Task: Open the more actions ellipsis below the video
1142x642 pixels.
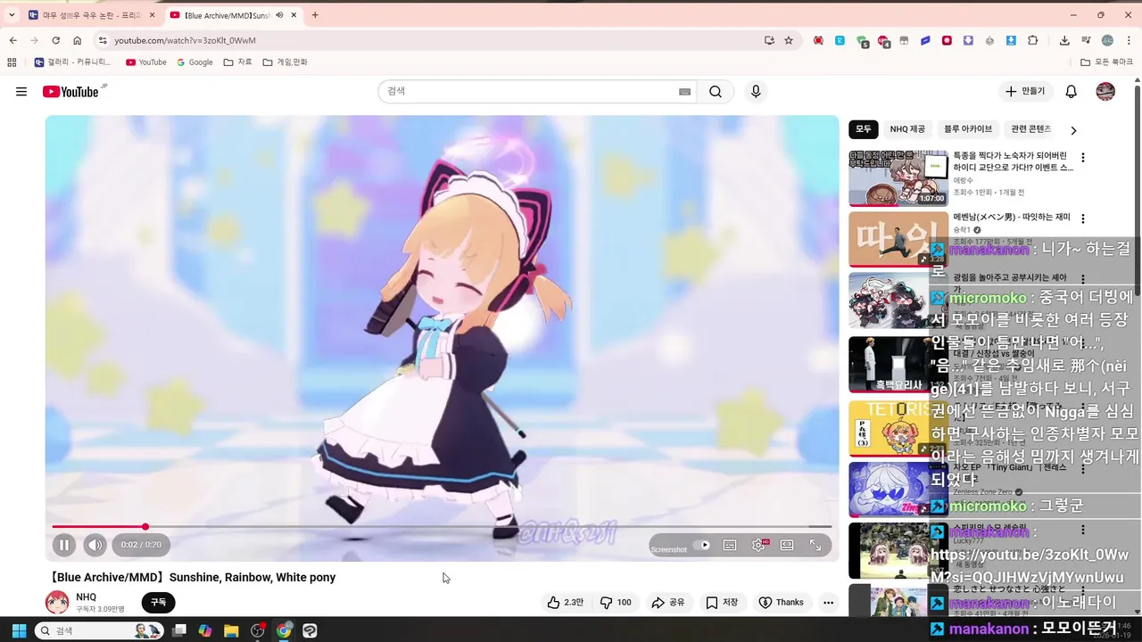Action: tap(828, 603)
